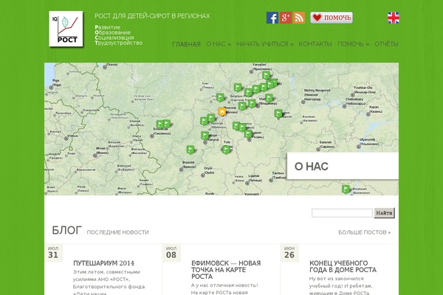Image resolution: width=443 pixels, height=295 pixels.
Task: Focus the search text field
Action: click(342, 213)
